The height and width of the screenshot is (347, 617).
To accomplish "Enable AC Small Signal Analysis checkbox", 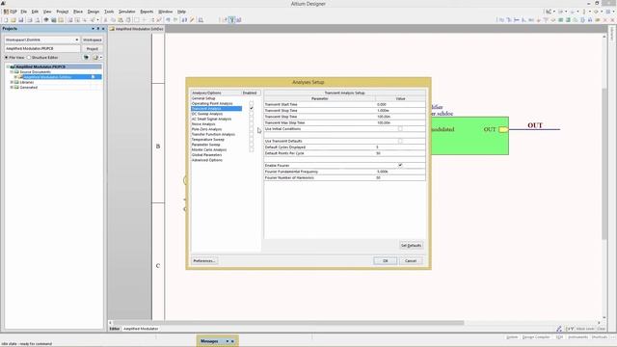I will pyautogui.click(x=251, y=119).
